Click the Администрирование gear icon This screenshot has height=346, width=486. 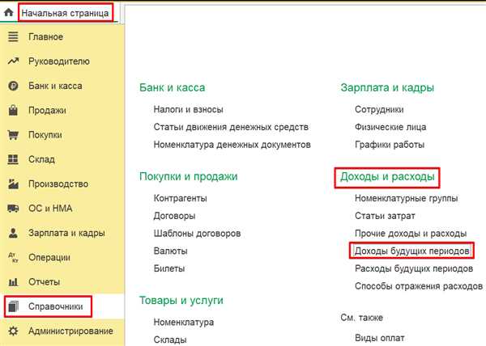(x=13, y=331)
